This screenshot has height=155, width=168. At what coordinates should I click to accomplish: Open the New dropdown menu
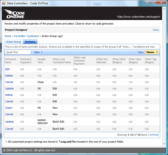[38, 52]
